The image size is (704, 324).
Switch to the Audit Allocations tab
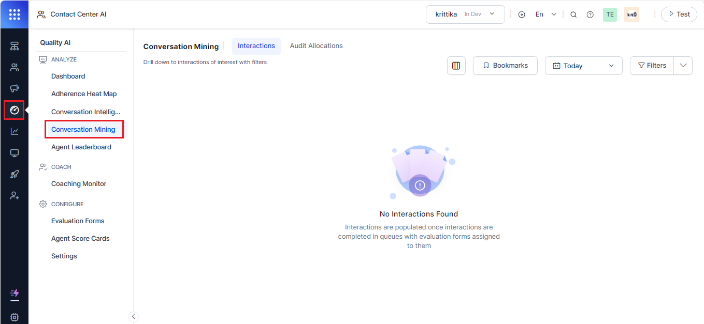click(316, 45)
